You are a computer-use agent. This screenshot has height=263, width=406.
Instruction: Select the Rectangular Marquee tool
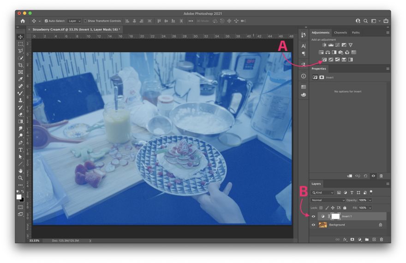click(20, 44)
